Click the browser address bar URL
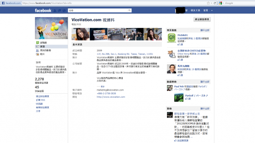Image resolution: width=255 pixels, height=143 pixels. point(47,3)
